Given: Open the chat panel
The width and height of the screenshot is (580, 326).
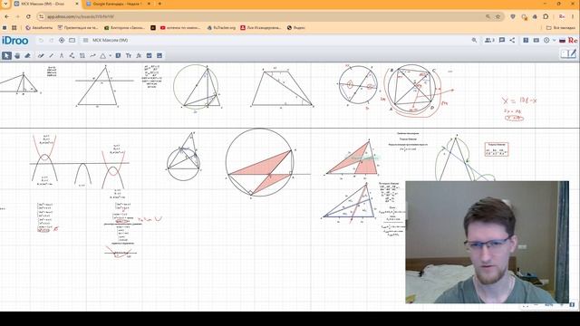Looking at the screenshot, I should 502,40.
